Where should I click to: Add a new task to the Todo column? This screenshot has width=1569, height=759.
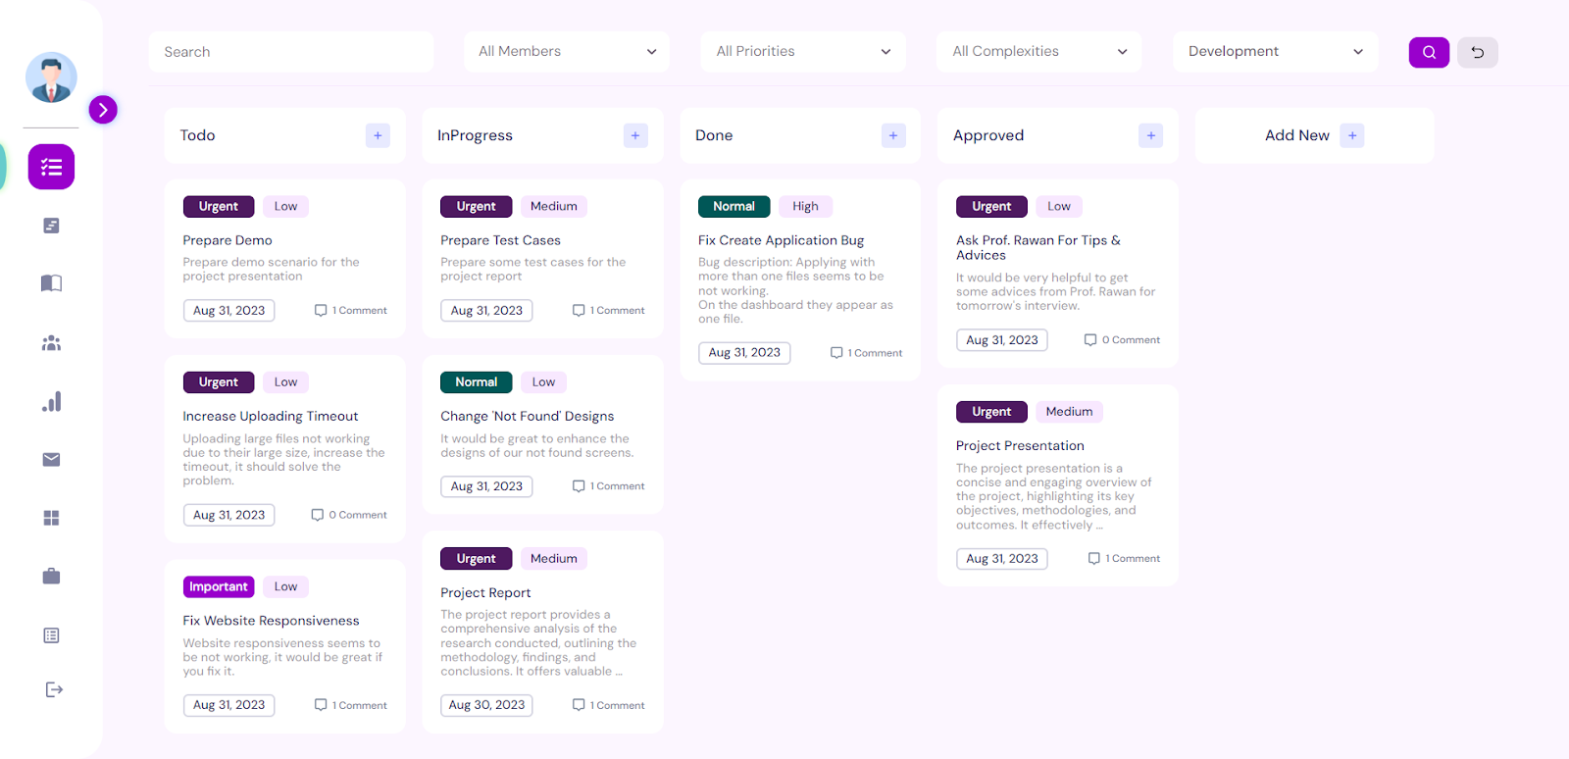[x=378, y=135]
